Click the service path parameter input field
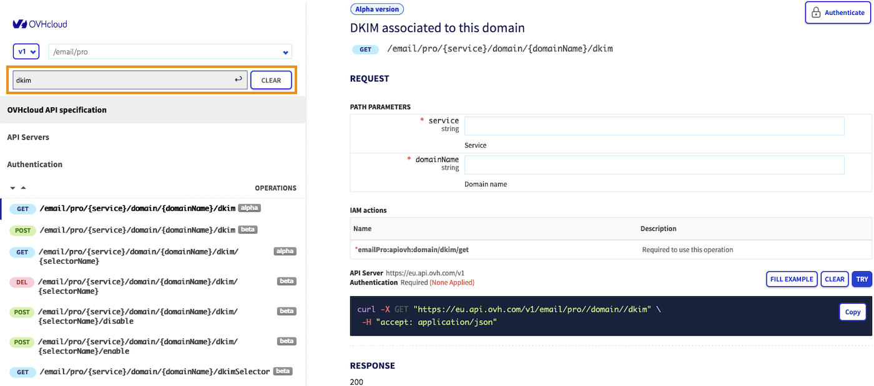Viewport: 874px width, 386px height. click(x=654, y=126)
